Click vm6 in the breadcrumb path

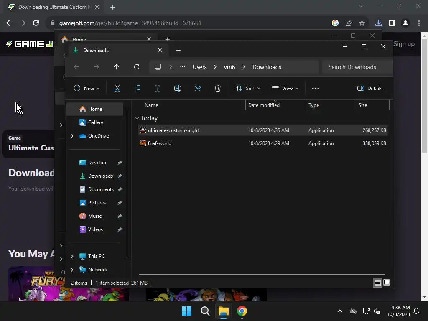pos(229,67)
